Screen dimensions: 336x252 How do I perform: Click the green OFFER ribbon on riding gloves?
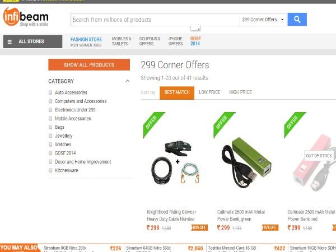pyautogui.click(x=153, y=124)
